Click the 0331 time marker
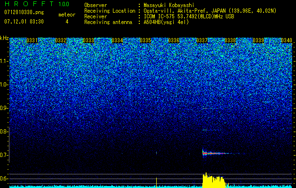This screenshot has height=188, width=296. 32,40
